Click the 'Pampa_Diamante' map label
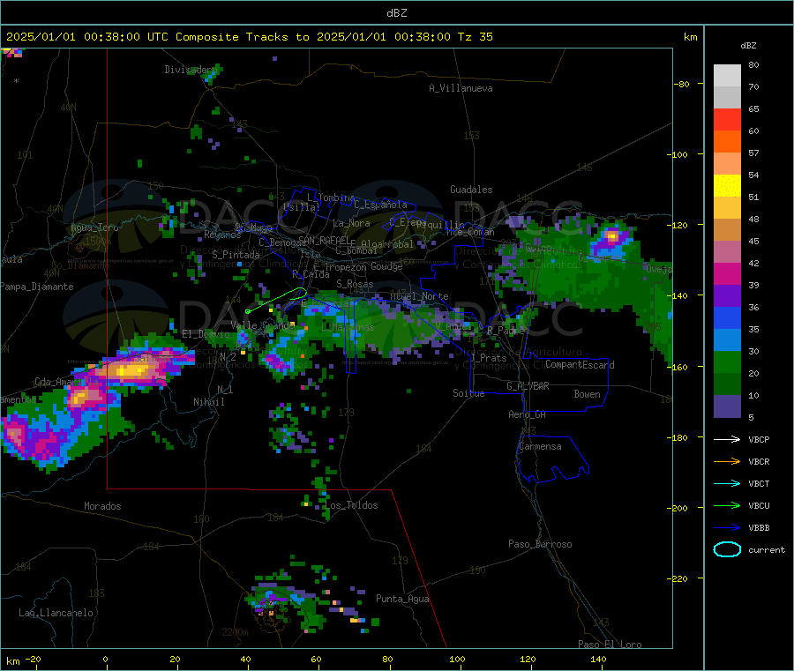794x671 pixels. pos(37,287)
